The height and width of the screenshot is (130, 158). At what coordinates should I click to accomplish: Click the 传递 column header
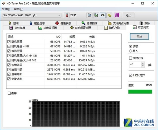86,37
